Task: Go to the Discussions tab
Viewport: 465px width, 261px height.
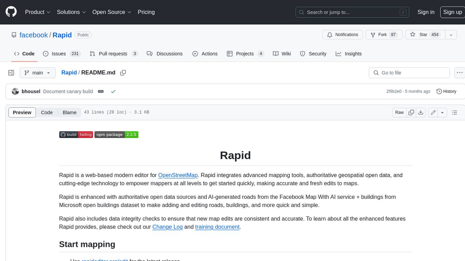Action: pyautogui.click(x=164, y=54)
